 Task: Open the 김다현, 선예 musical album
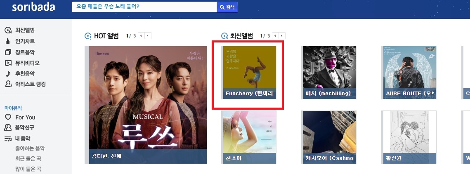click(x=148, y=105)
